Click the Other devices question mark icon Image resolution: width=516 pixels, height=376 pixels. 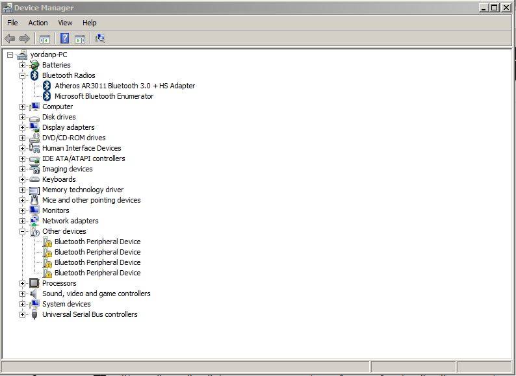point(34,231)
